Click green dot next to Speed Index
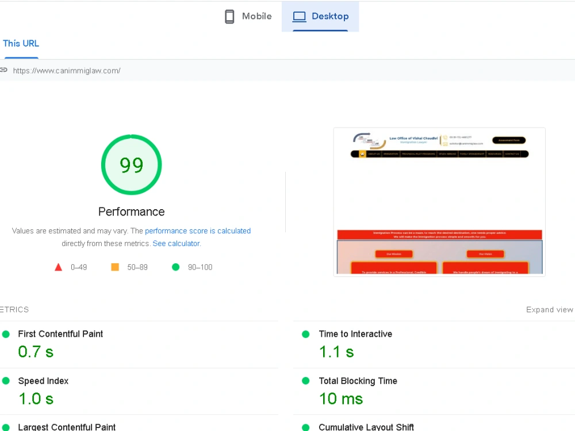This screenshot has height=431, width=575. pyautogui.click(x=6, y=381)
